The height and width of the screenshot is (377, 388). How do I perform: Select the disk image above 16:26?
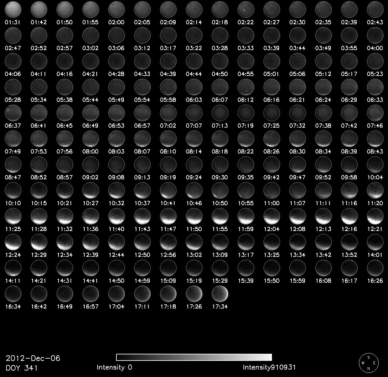[x=375, y=267]
